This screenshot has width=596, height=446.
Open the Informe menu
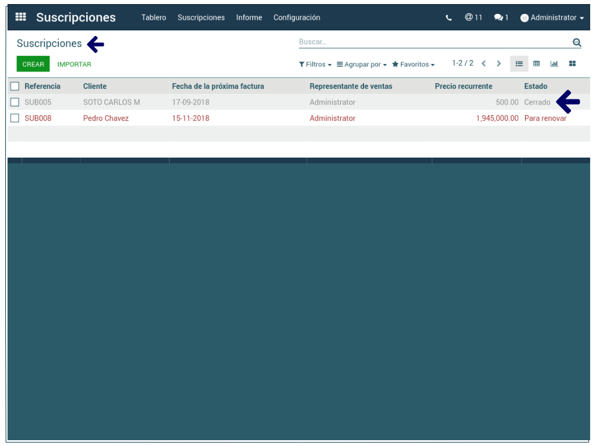pos(249,17)
